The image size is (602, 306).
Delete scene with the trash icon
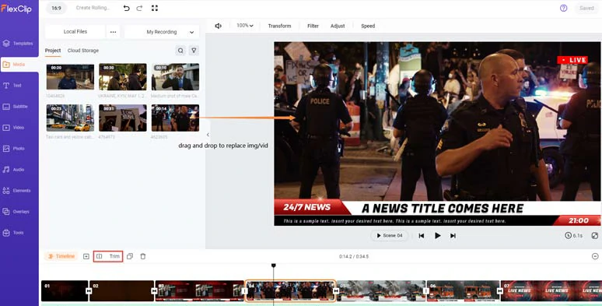point(143,256)
